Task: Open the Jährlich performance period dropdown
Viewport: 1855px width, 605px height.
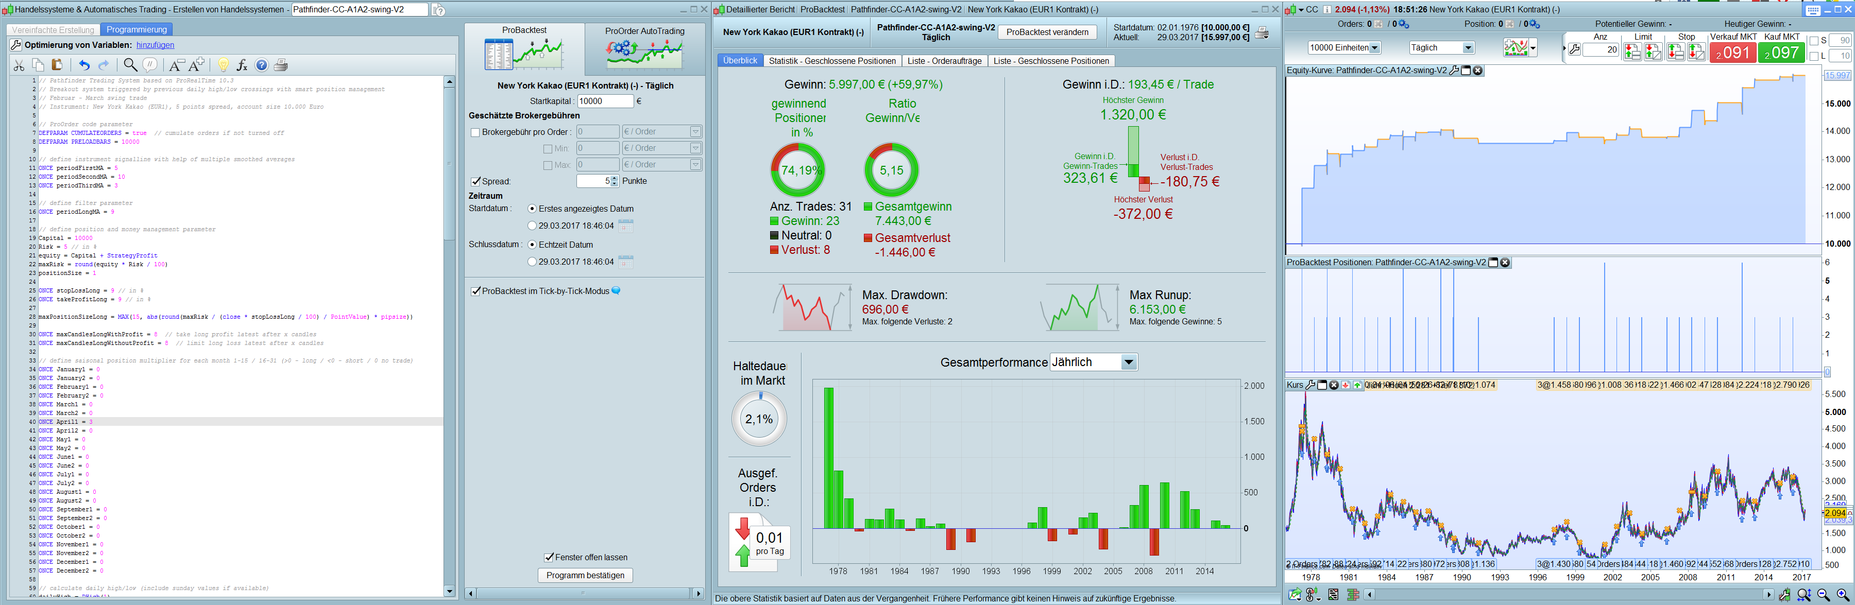Action: (x=1129, y=362)
